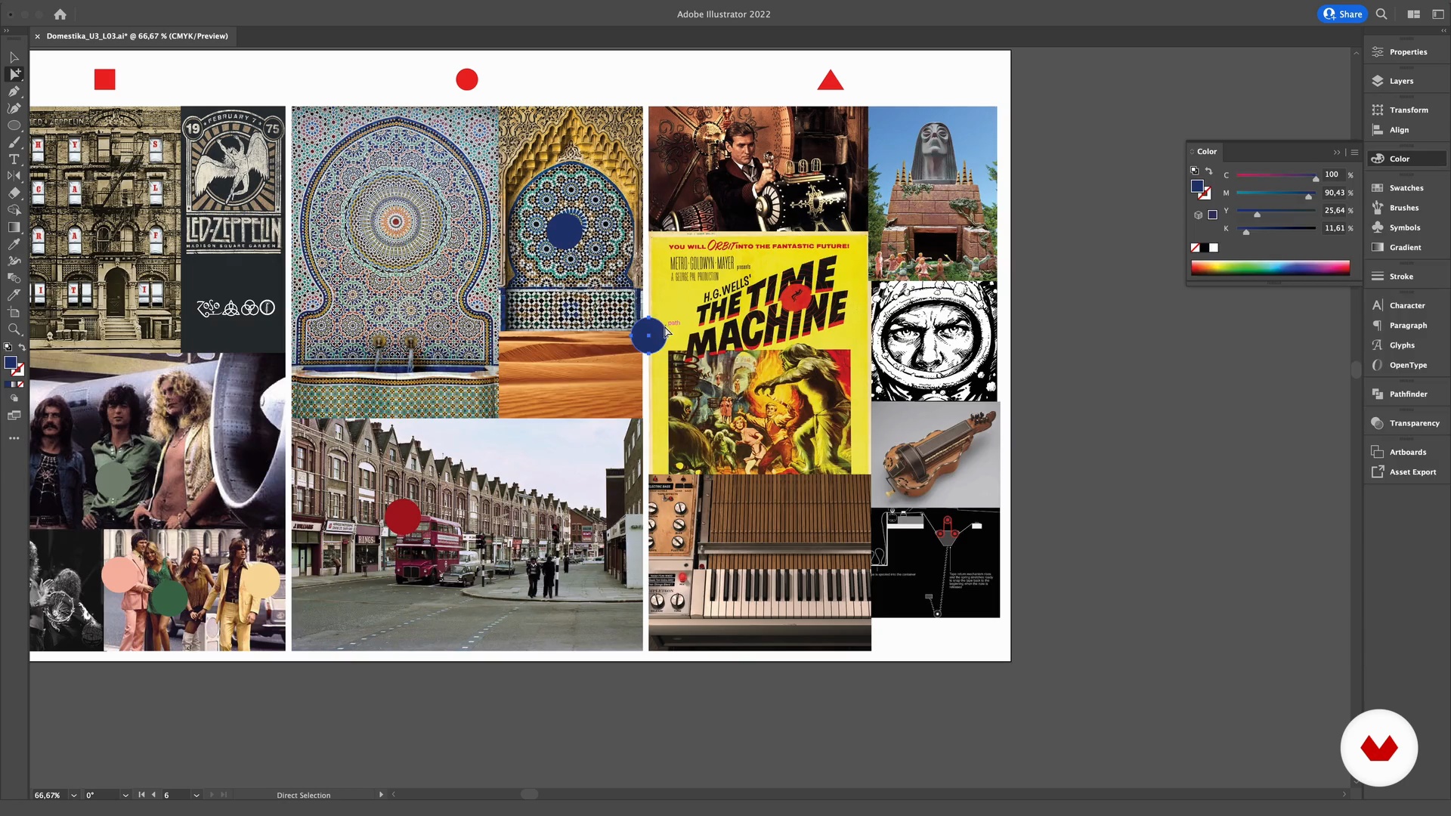Open the zoom level dropdown

pyautogui.click(x=73, y=795)
